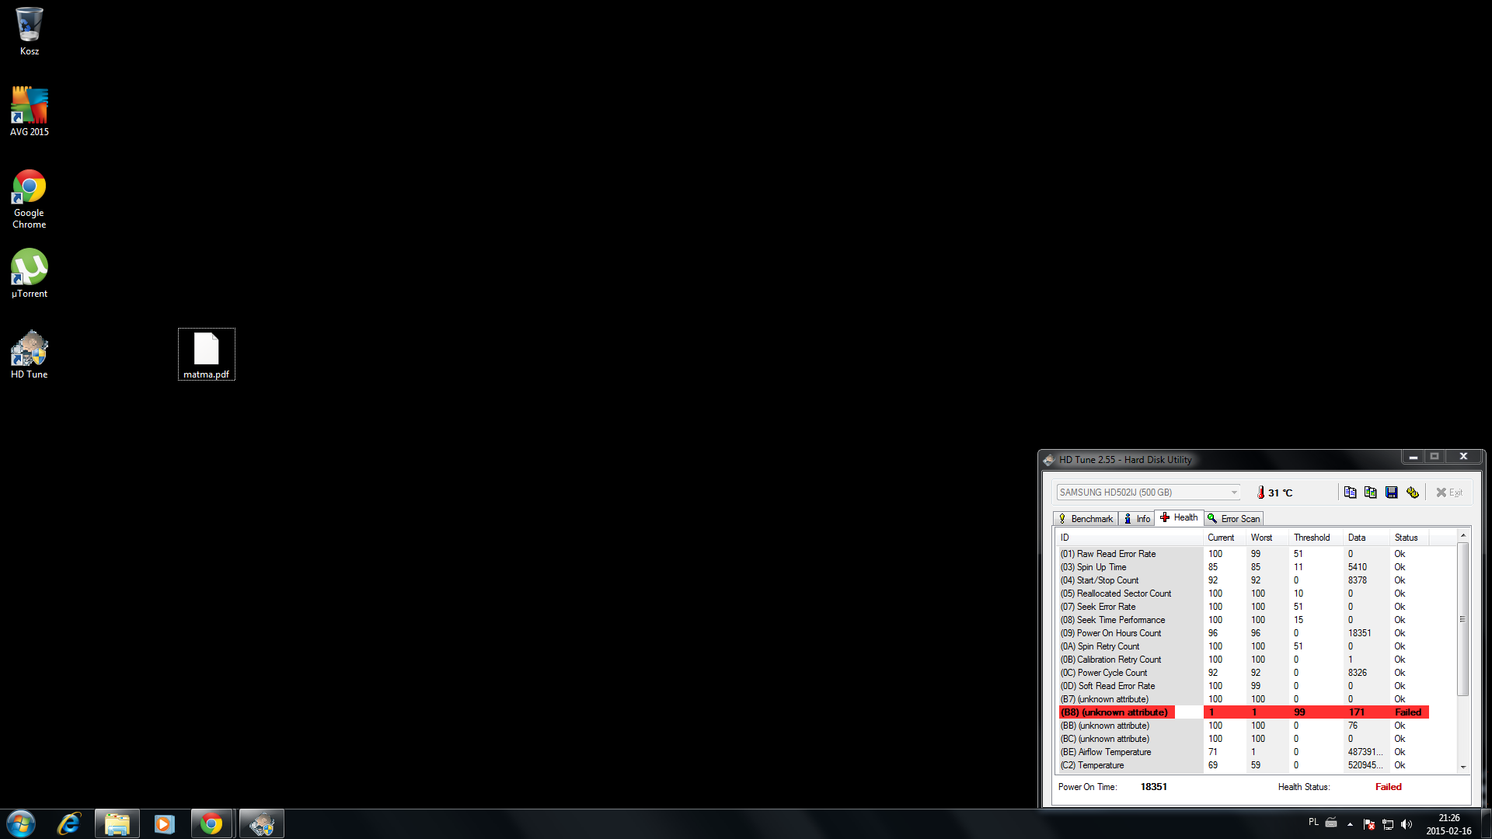Click the copy text to clipboard icon
1492x839 pixels.
pos(1351,492)
